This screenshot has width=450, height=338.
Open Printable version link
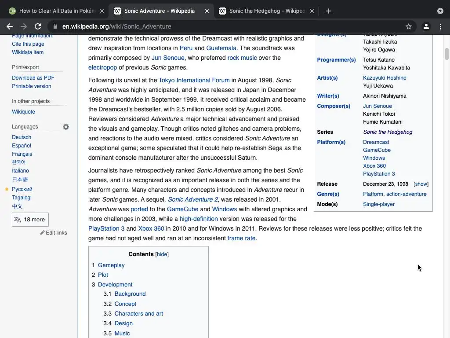point(32,86)
